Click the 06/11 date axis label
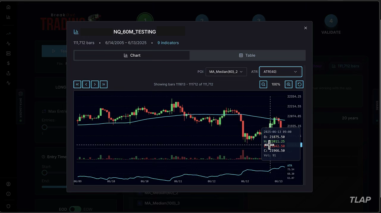Screen dimensions: 381x213 click(x=178, y=181)
